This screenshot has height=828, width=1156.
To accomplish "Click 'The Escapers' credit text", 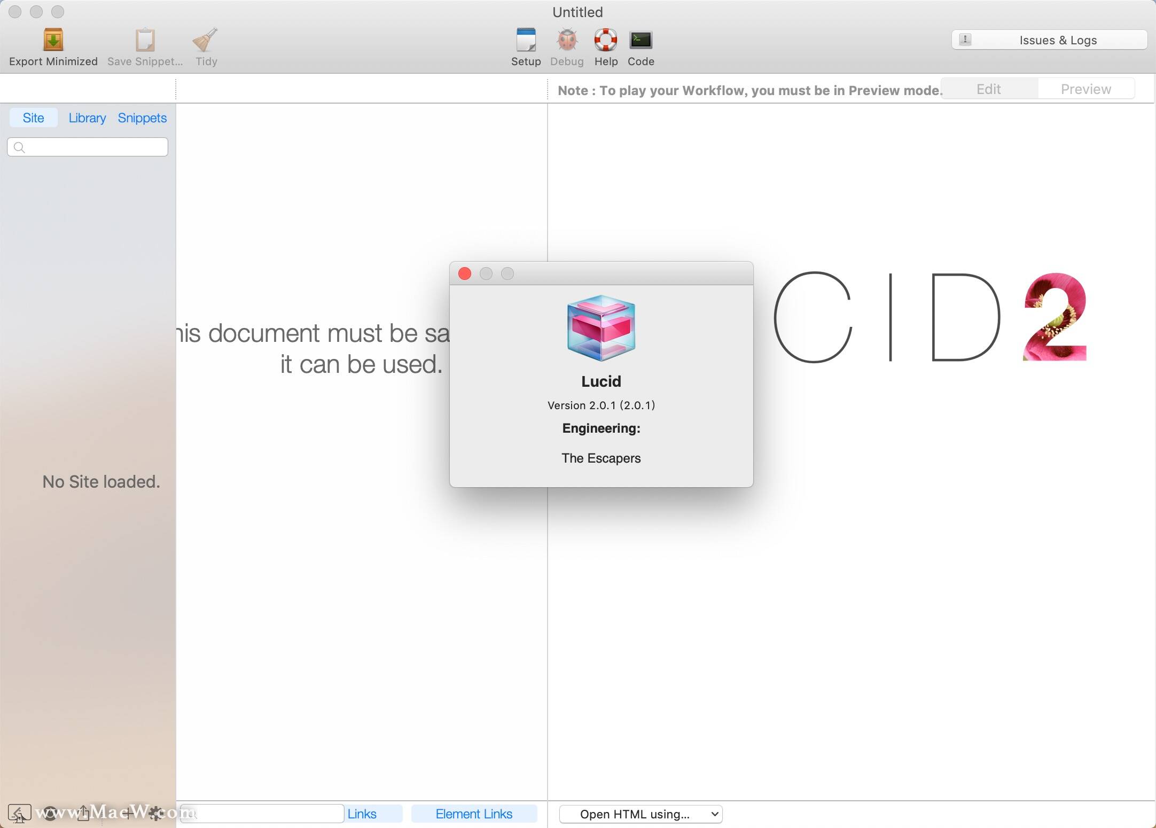I will 601,458.
